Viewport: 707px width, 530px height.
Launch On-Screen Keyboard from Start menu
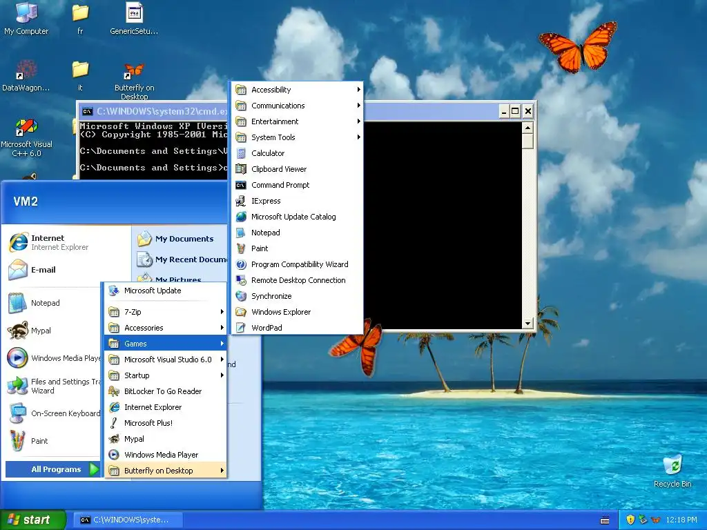point(53,413)
